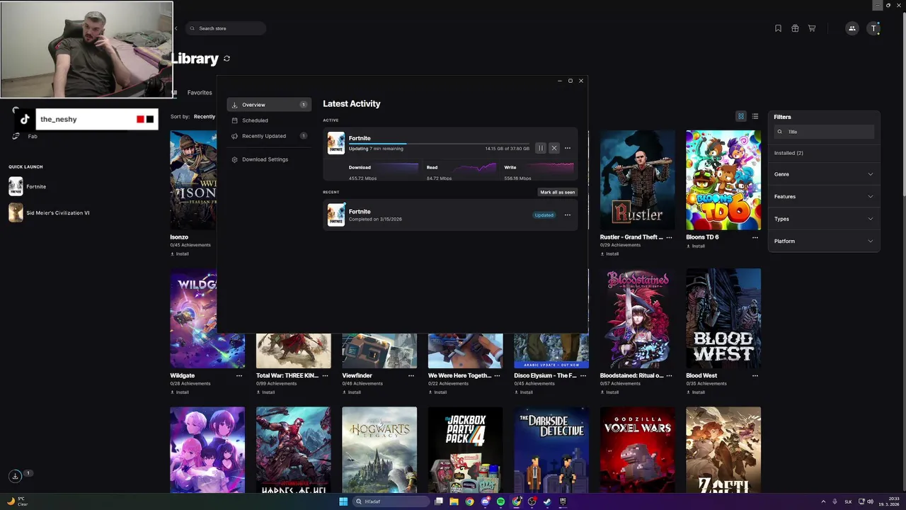This screenshot has height=510, width=906.
Task: Click Mark all as seen button
Action: click(x=558, y=192)
